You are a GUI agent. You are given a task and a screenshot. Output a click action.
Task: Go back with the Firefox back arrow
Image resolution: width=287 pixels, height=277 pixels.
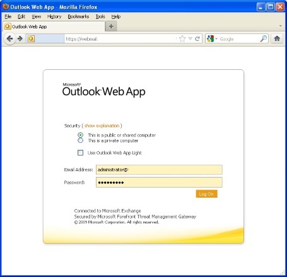pyautogui.click(x=9, y=38)
